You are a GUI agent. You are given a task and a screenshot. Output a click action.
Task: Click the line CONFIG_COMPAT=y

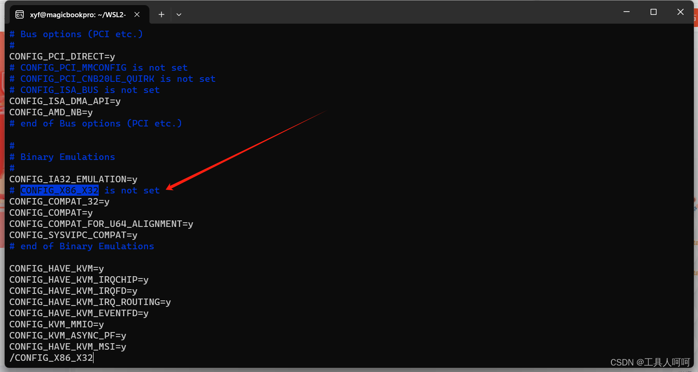(x=51, y=213)
